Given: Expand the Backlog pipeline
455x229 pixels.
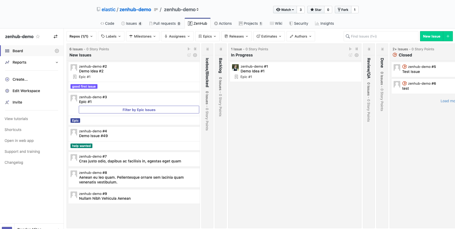Looking at the screenshot, I should (221, 49).
